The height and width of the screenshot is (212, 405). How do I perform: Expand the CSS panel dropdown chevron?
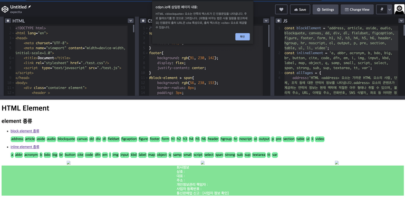pyautogui.click(x=266, y=21)
